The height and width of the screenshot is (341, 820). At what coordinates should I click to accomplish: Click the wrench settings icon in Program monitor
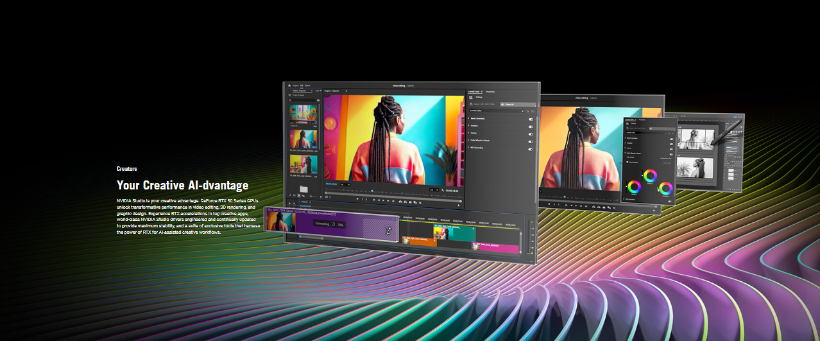coord(443,190)
